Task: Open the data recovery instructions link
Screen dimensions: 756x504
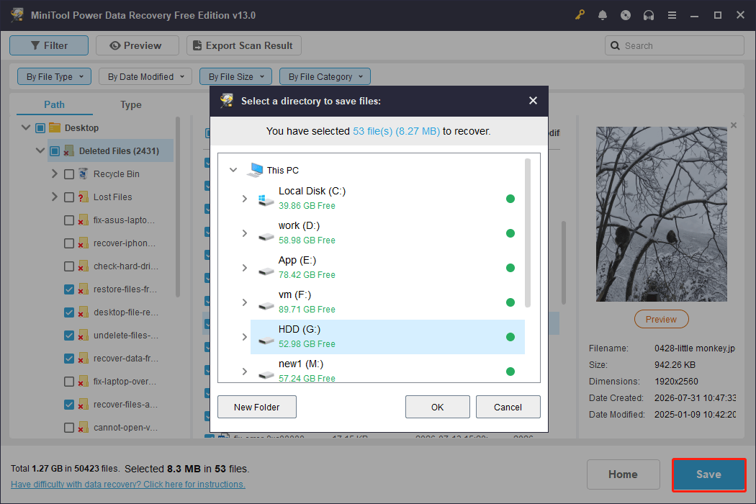Action: click(127, 485)
